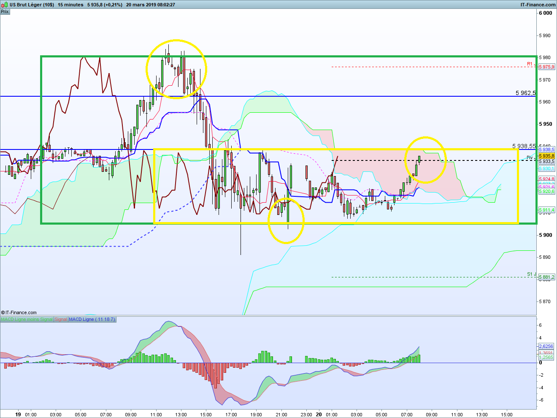Viewport: 557px width, 418px height.
Task: Click the '6 000' price axis label
Action: [x=546, y=13]
